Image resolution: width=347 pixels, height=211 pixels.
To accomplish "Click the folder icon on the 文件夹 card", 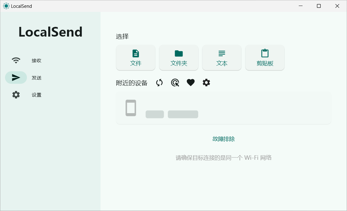I will (179, 54).
